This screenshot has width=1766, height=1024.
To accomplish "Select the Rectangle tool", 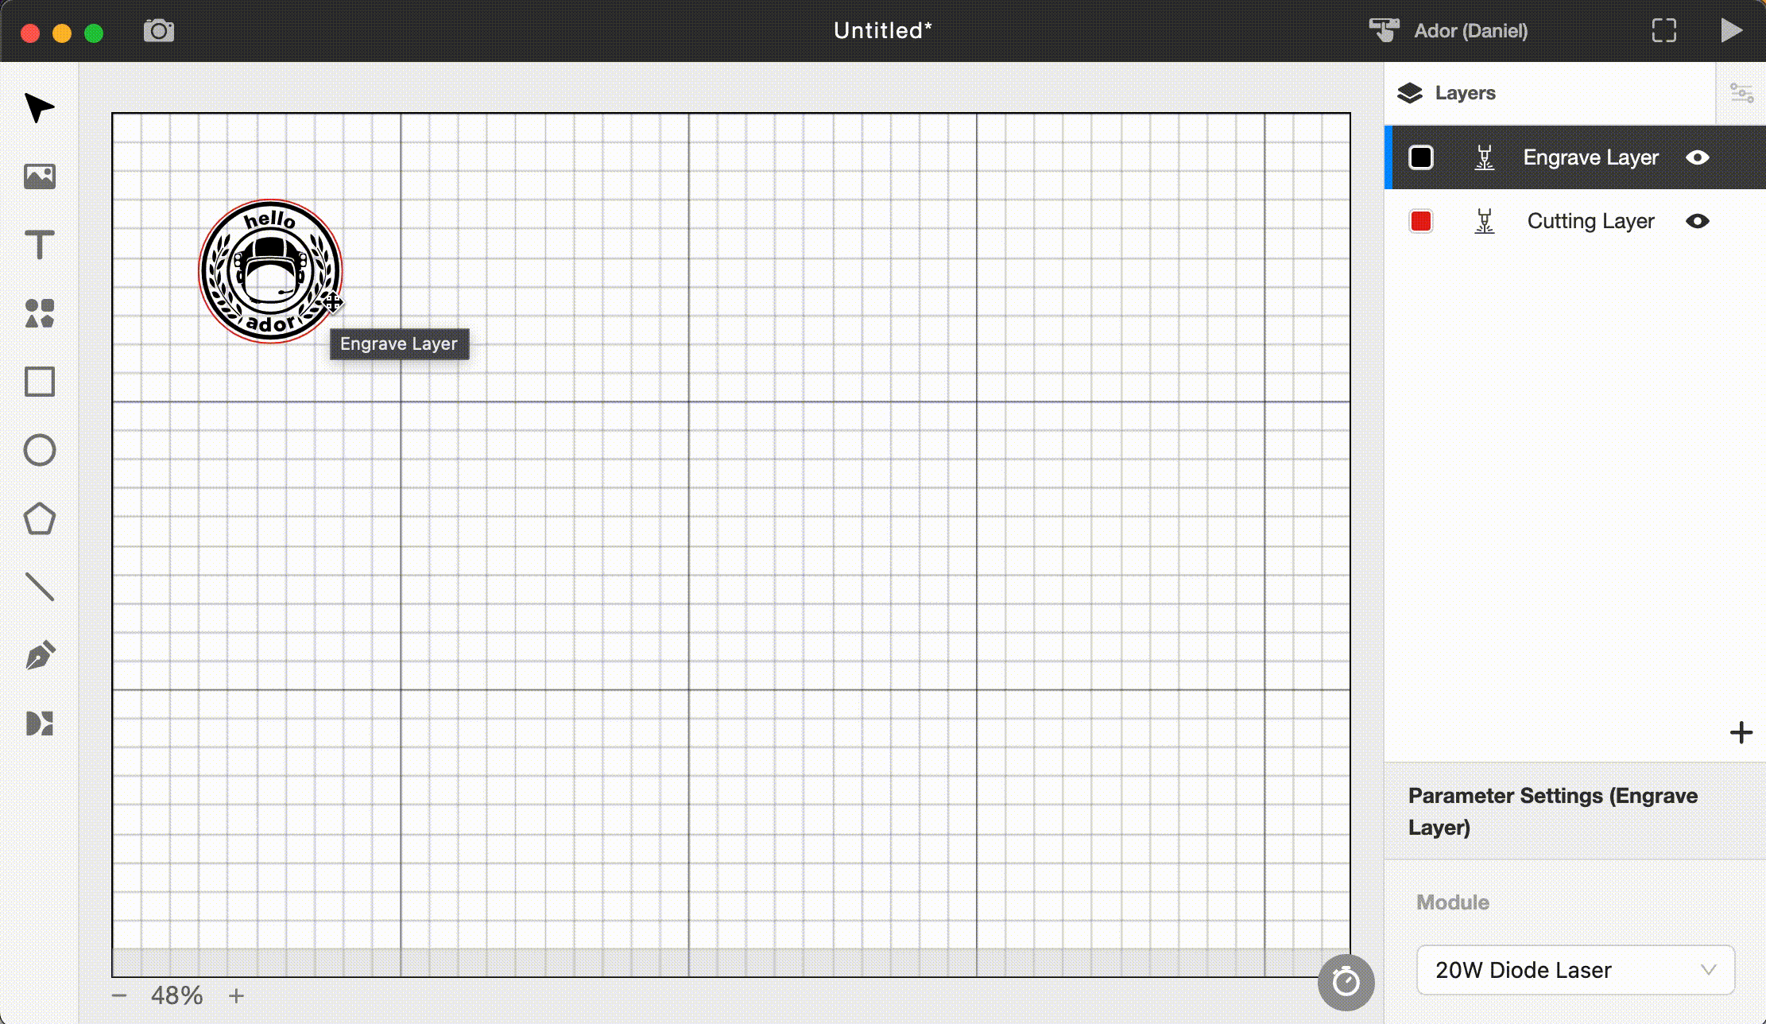I will 39,382.
